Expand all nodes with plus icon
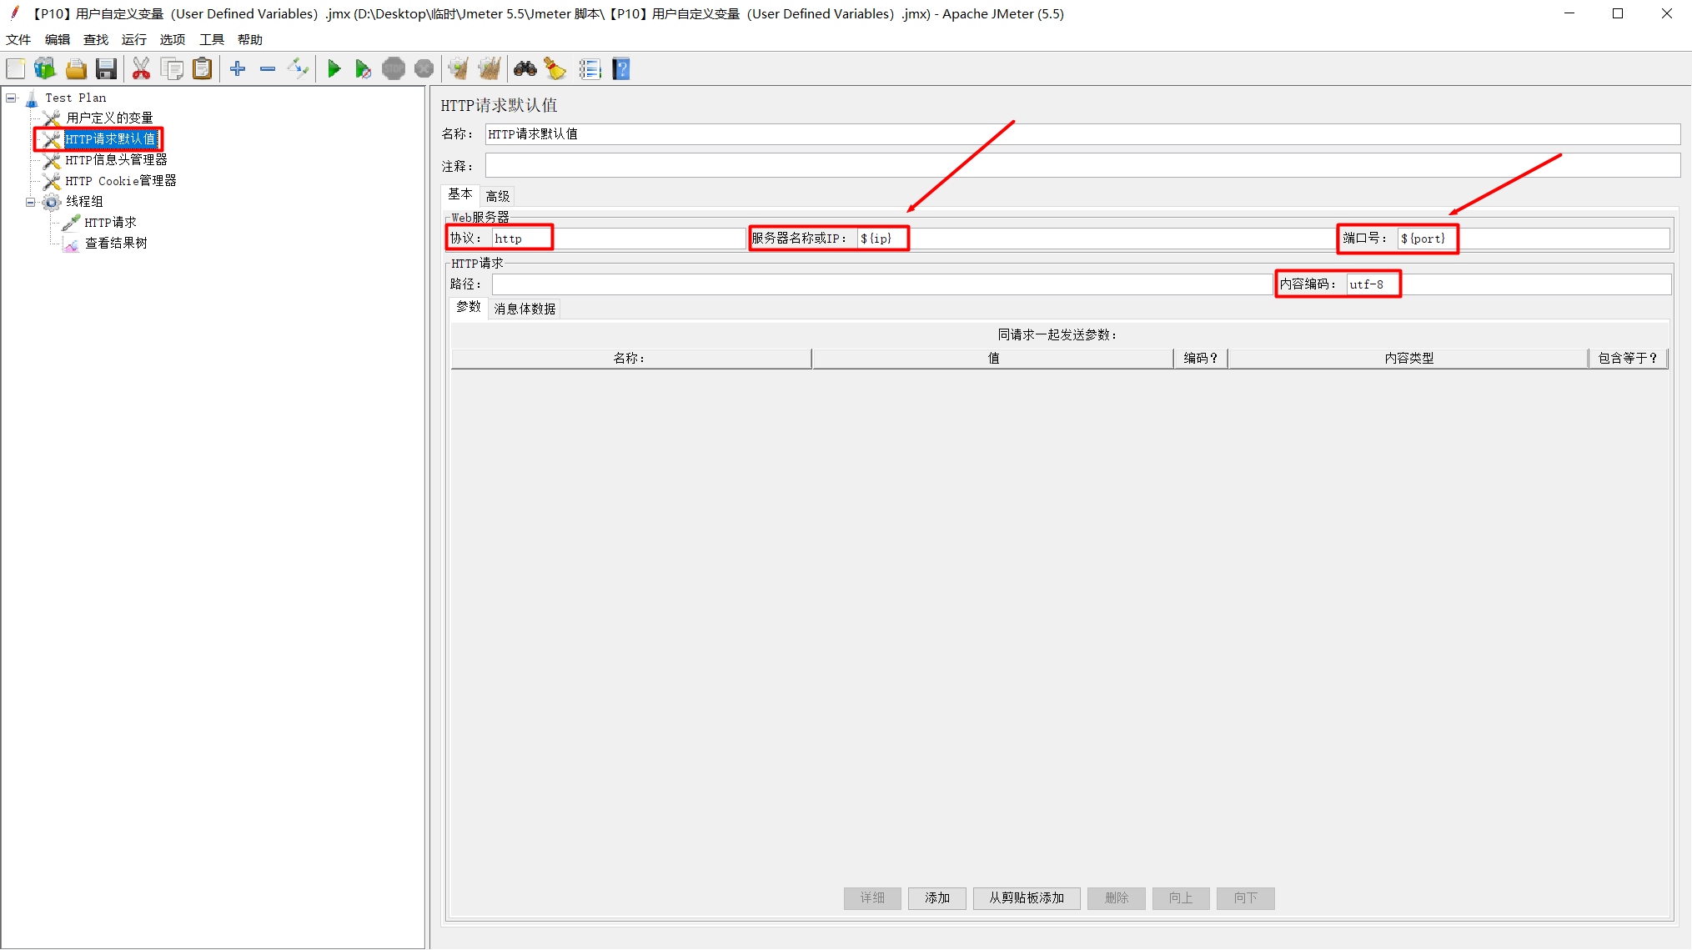Viewport: 1692px width, 950px height. [238, 69]
